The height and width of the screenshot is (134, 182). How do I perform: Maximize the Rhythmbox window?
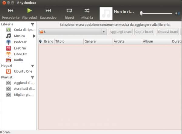(x=12, y=3)
